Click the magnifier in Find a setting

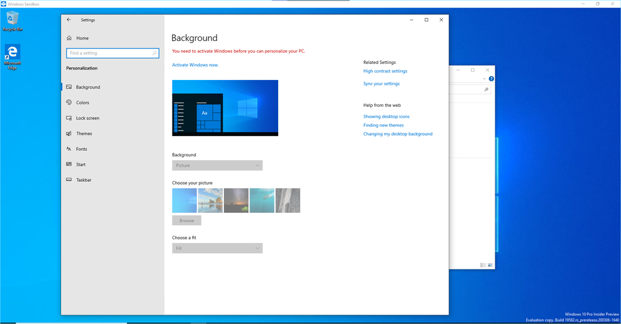154,53
